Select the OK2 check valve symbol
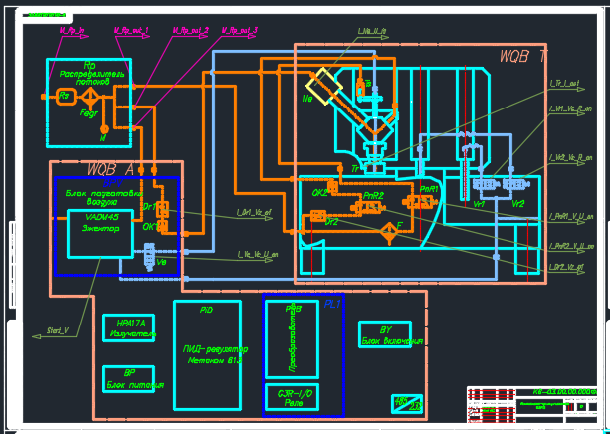 (332, 186)
